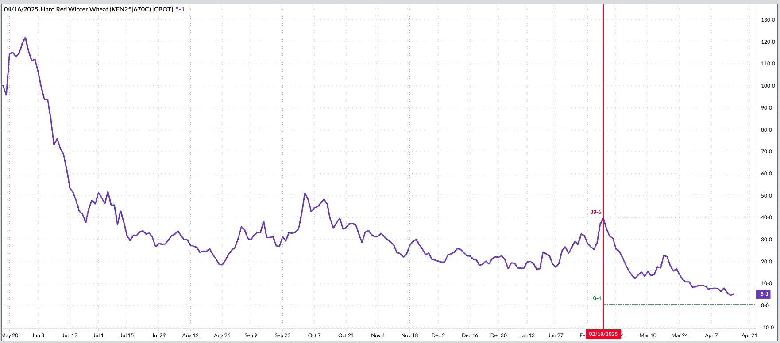Viewport: 780px width, 343px height.
Task: Select the Jun 3 date on time axis
Action: pyautogui.click(x=38, y=335)
